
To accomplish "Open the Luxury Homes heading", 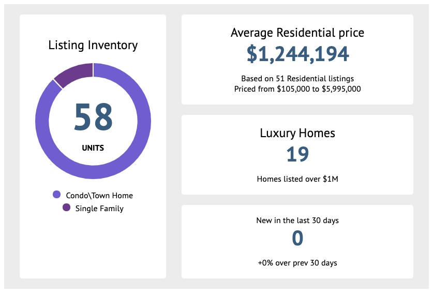I will (297, 133).
